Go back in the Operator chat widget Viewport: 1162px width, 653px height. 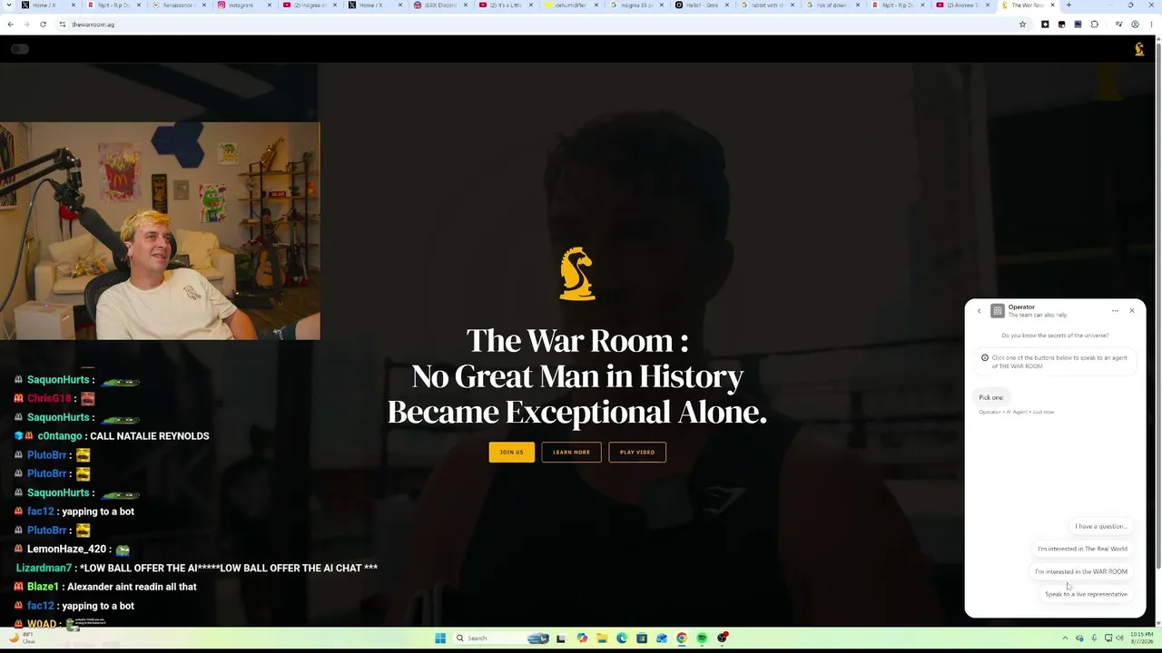click(979, 311)
